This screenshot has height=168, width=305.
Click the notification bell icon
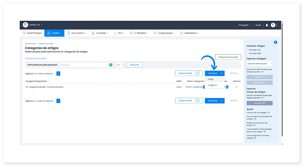(267, 25)
